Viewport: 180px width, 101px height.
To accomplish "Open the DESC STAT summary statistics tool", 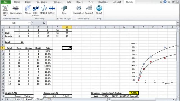I will click(5, 11).
